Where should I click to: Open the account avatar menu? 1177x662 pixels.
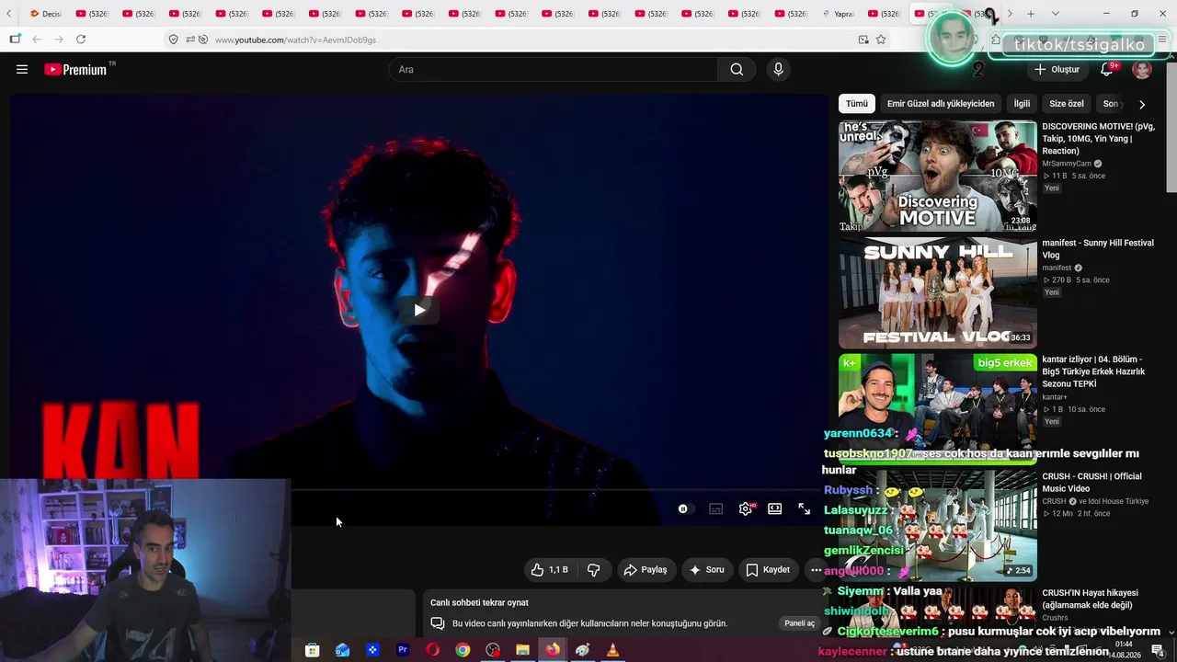pos(1142,70)
